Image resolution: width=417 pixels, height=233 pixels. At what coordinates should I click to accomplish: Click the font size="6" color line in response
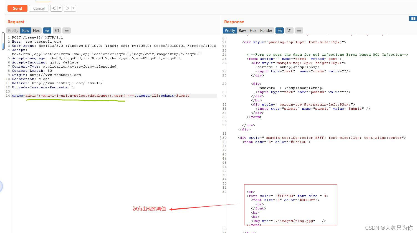(276, 142)
